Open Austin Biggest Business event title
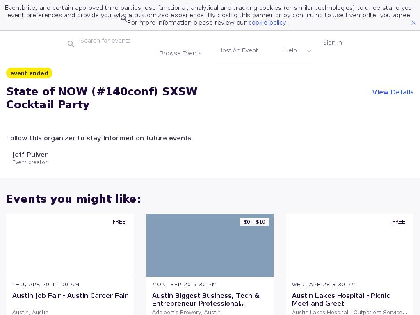420x315 pixels. 205,299
